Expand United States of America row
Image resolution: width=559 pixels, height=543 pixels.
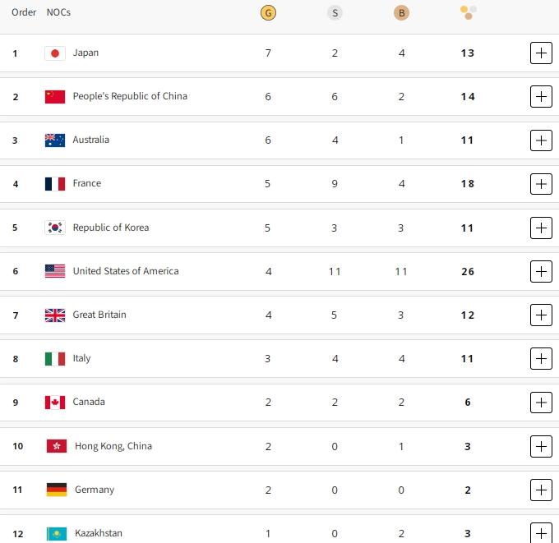point(541,271)
